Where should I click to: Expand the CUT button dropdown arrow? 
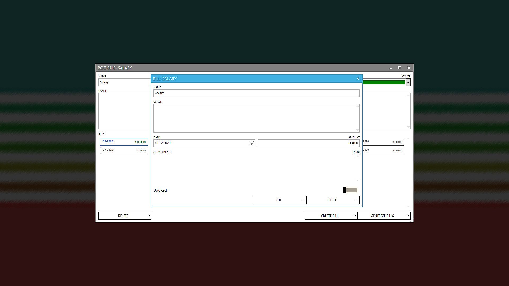pyautogui.click(x=304, y=200)
